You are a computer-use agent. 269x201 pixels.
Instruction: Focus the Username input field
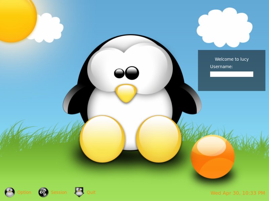click(232, 74)
